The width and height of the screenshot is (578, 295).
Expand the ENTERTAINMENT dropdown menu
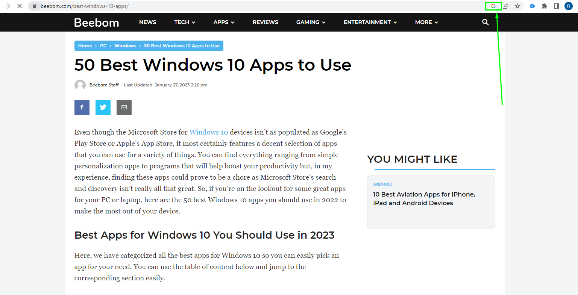pos(370,22)
